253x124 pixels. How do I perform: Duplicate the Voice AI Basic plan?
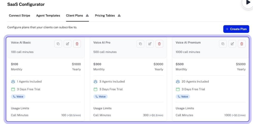[58, 44]
